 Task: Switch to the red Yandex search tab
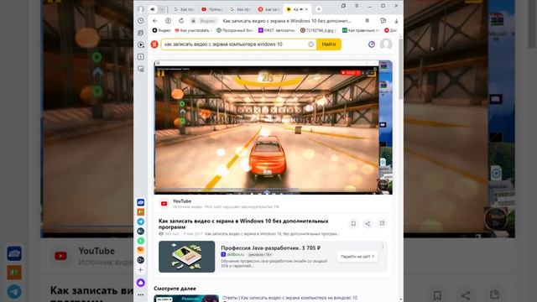(269, 9)
